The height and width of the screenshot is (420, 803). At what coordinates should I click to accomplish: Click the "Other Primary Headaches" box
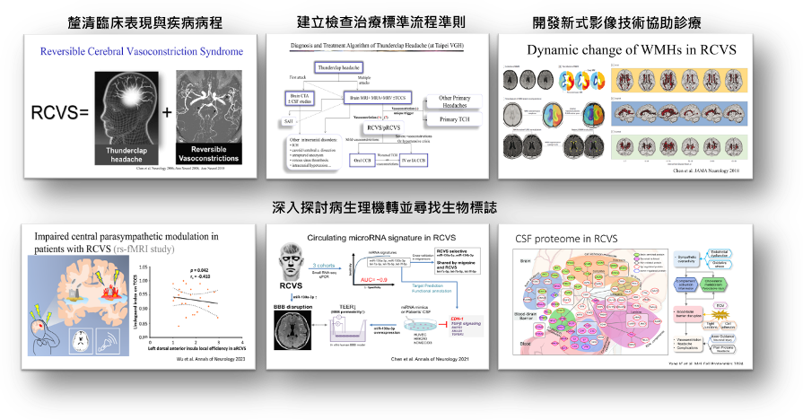[x=454, y=101]
